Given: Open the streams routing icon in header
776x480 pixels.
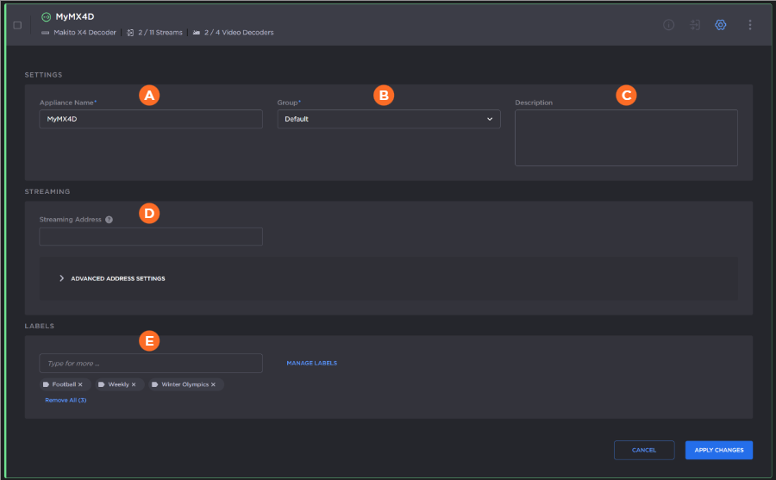Looking at the screenshot, I should coord(695,25).
